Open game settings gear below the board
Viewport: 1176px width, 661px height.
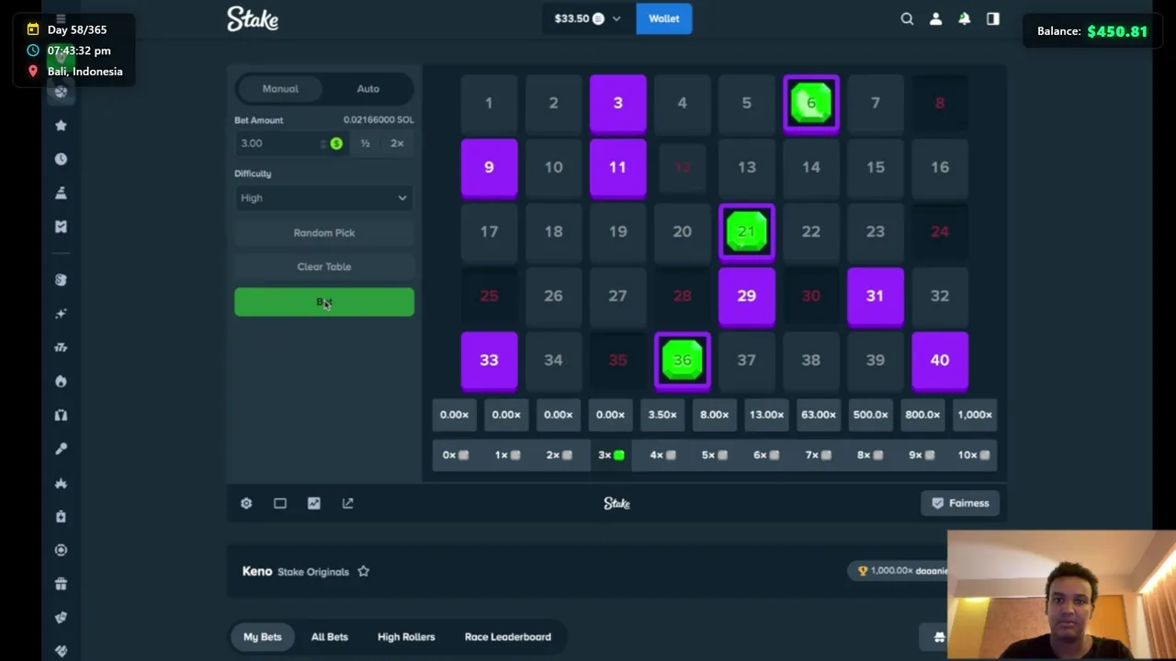coord(246,503)
